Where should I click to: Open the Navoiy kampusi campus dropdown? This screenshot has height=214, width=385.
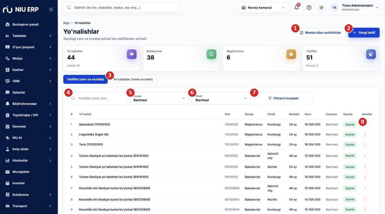tap(263, 7)
